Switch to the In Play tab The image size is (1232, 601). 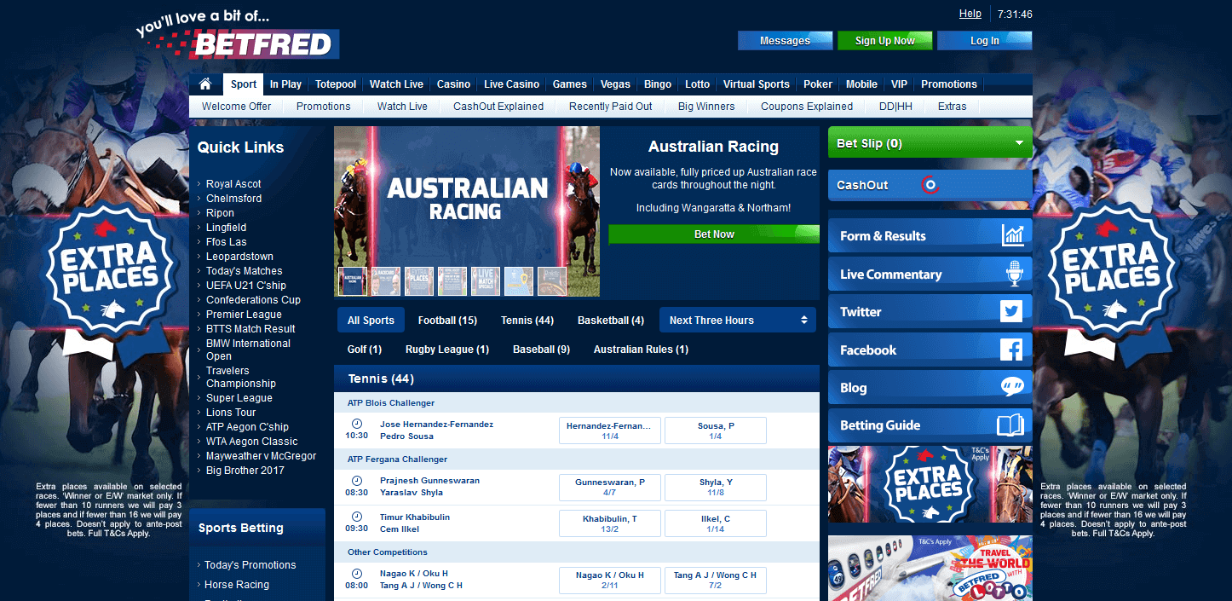click(285, 84)
